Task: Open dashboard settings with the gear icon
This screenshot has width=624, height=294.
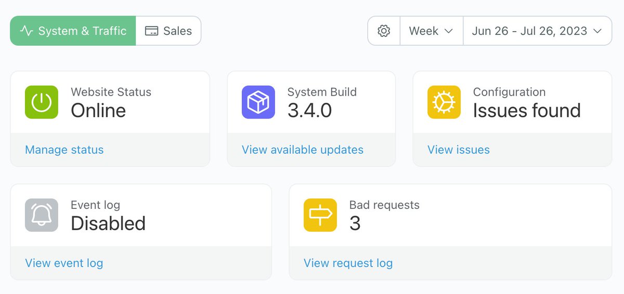Action: (384, 31)
